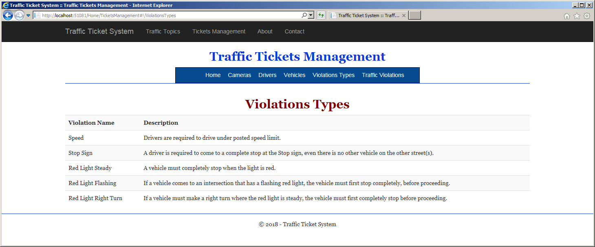595x247 pixels.
Task: Open the recent pages dropdown arrow
Action: [29, 15]
